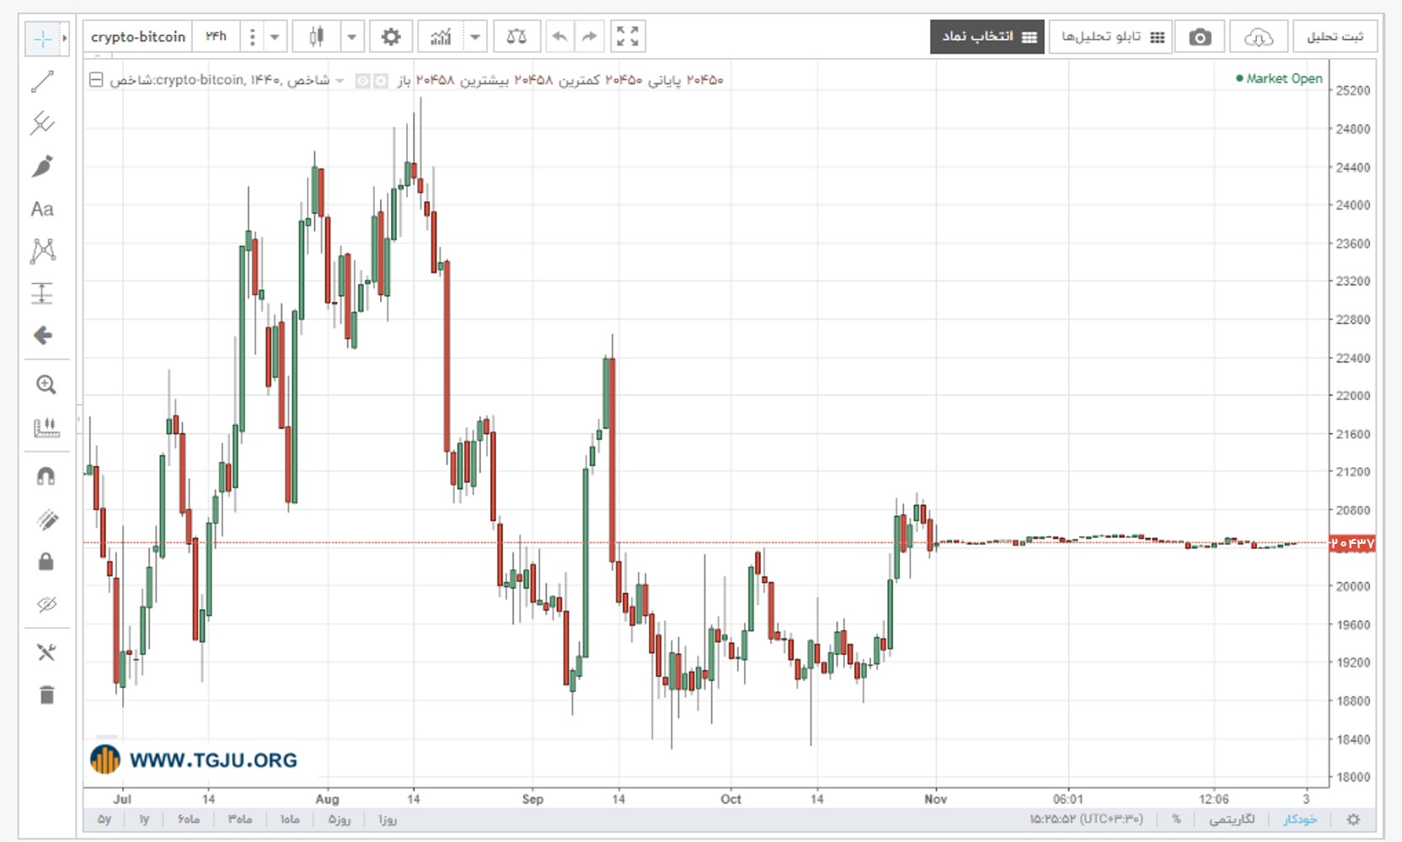
Task: Select the Aa text annotation tool
Action: (x=42, y=209)
